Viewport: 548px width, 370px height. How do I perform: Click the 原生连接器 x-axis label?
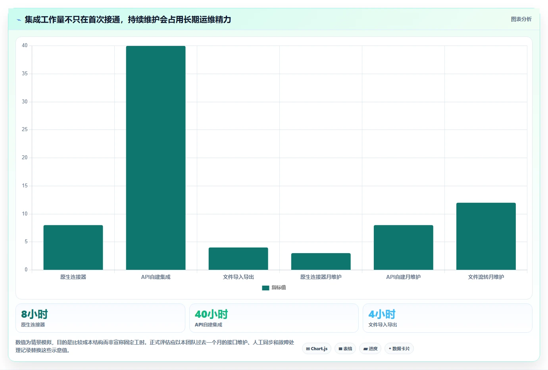(73, 277)
